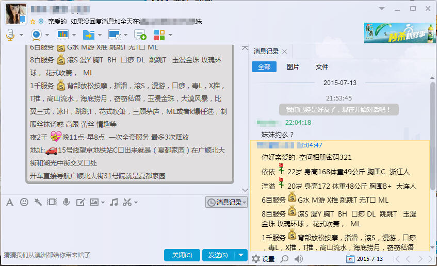Click the timestamp 21:53:45
Viewport: 437px width, 266px height.
point(339,98)
